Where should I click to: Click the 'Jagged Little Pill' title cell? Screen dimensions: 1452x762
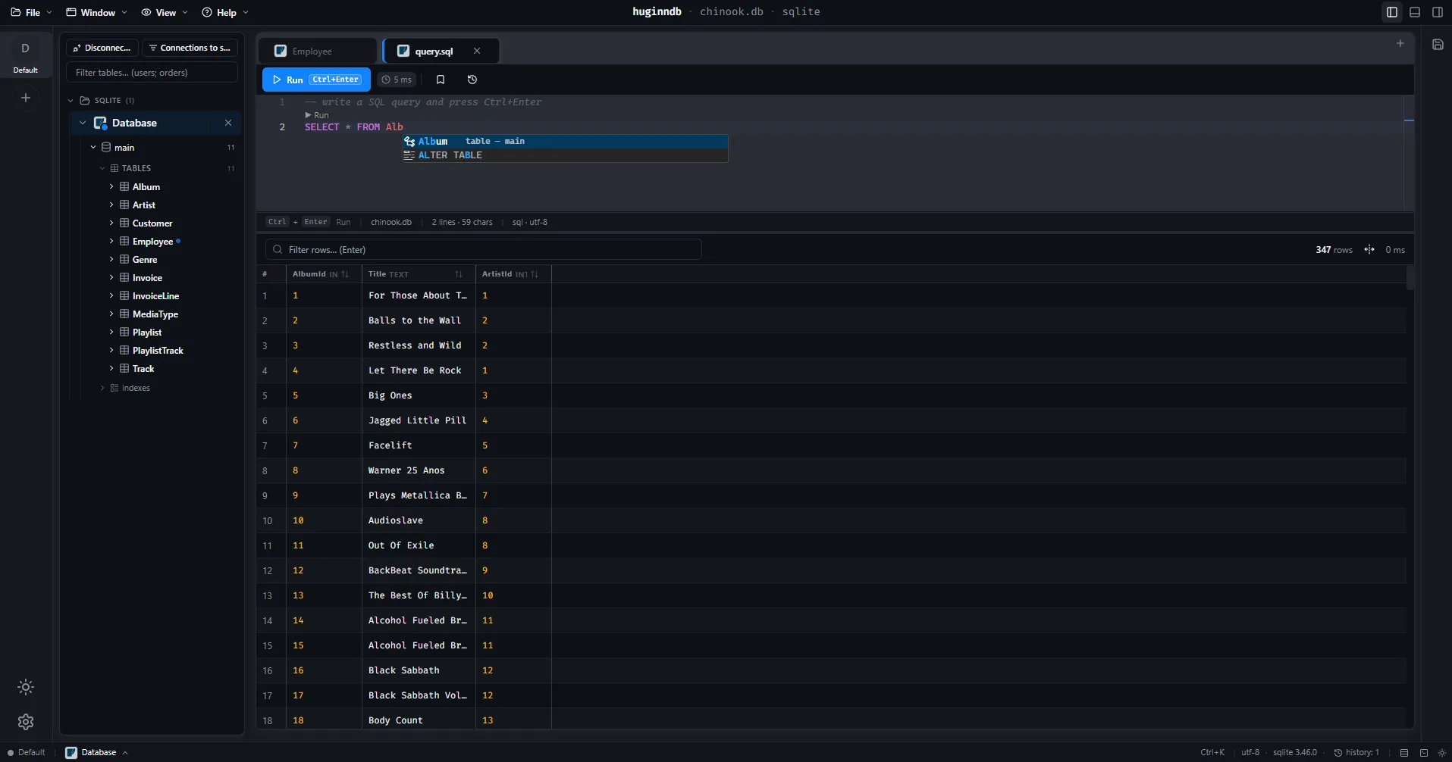(x=419, y=420)
